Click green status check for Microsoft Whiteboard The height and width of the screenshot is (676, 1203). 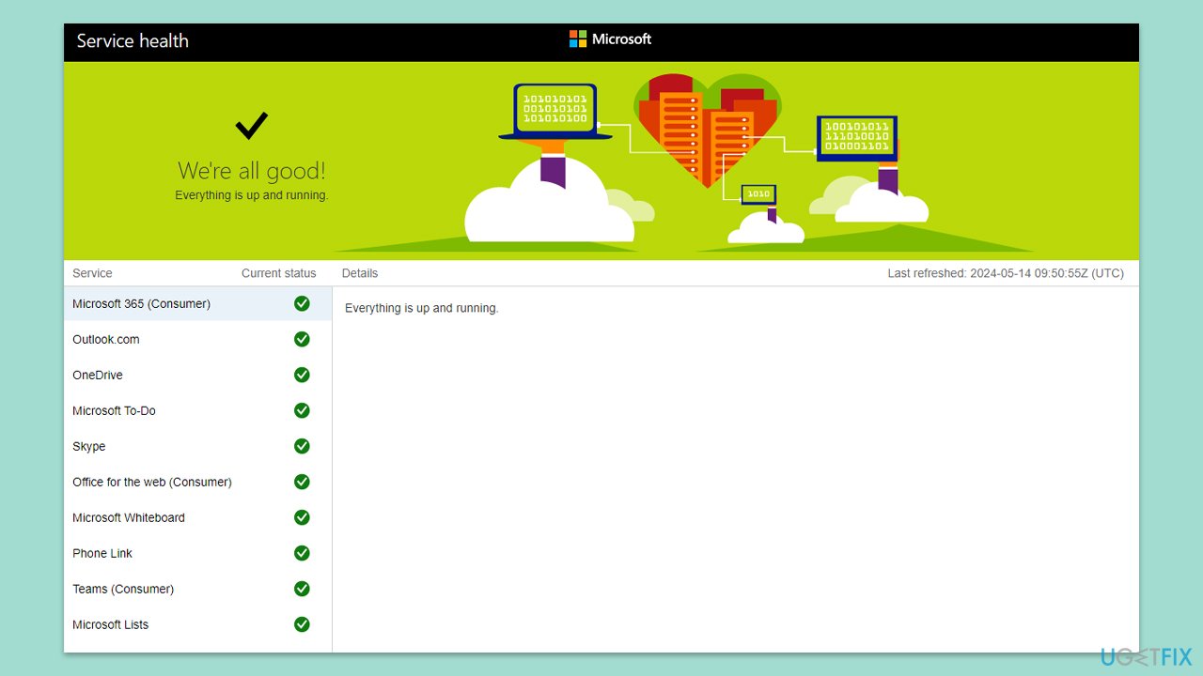302,517
